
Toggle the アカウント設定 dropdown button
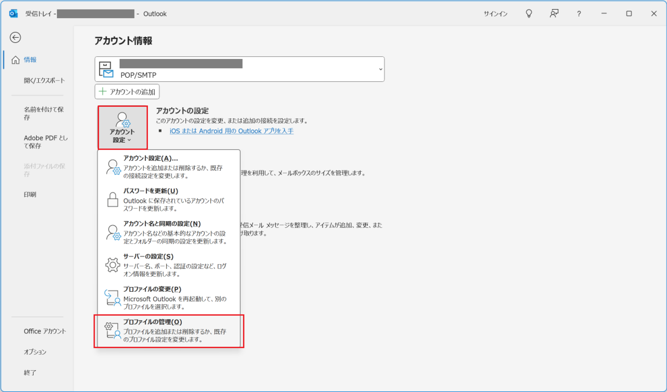click(x=122, y=128)
